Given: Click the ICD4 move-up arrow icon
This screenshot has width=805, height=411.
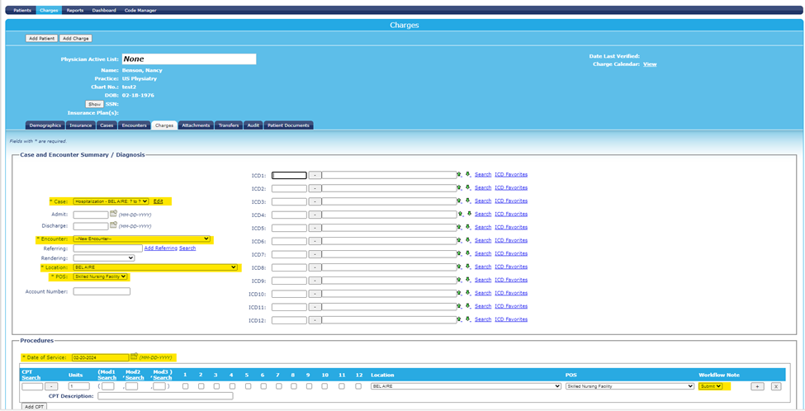Looking at the screenshot, I should pyautogui.click(x=460, y=214).
